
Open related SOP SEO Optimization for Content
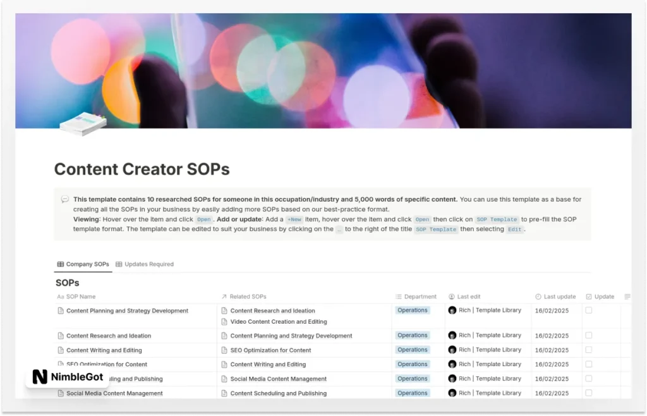pyautogui.click(x=270, y=350)
